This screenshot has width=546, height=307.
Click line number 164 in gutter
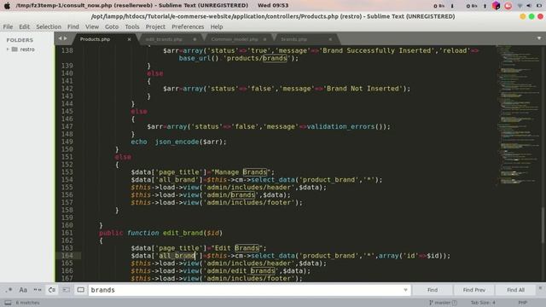(x=67, y=256)
